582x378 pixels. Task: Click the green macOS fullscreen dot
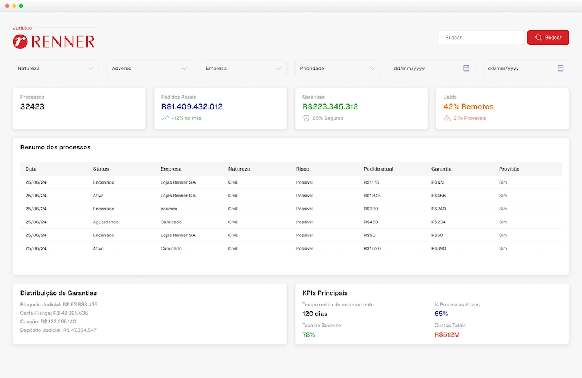pyautogui.click(x=21, y=6)
